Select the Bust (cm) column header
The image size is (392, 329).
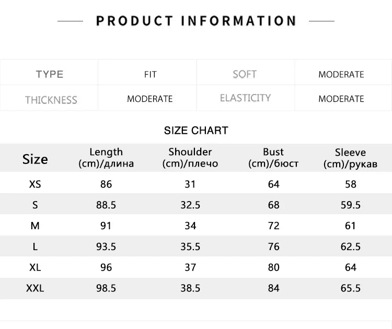point(273,158)
